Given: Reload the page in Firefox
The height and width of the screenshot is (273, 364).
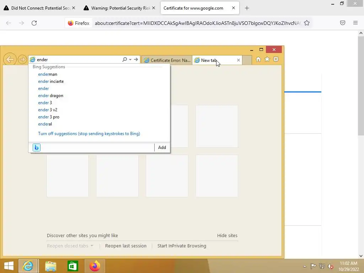Looking at the screenshot, I should 34,23.
